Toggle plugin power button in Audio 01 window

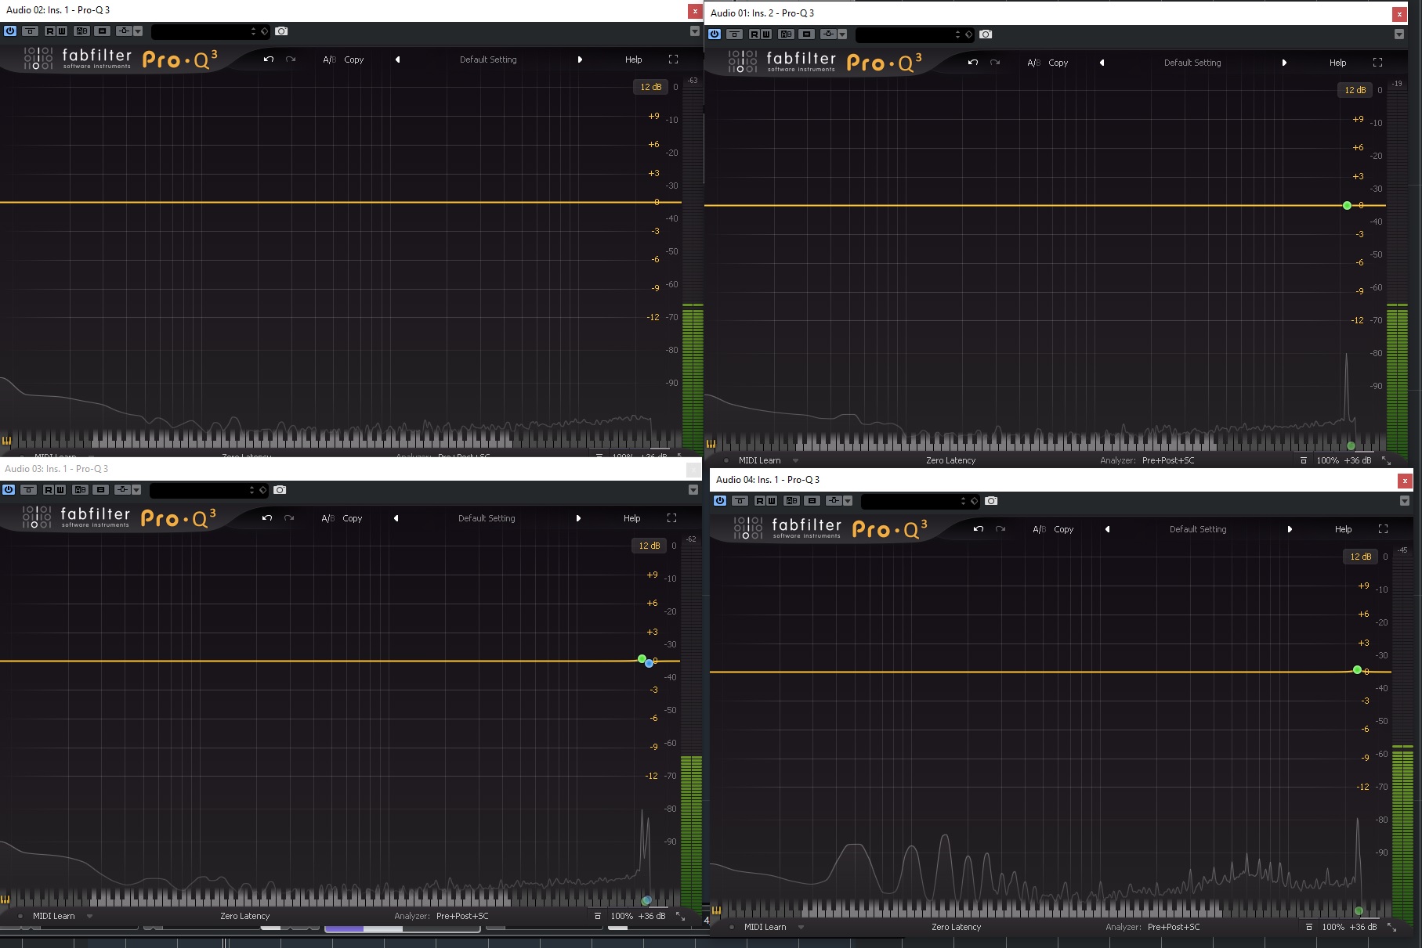click(x=715, y=34)
